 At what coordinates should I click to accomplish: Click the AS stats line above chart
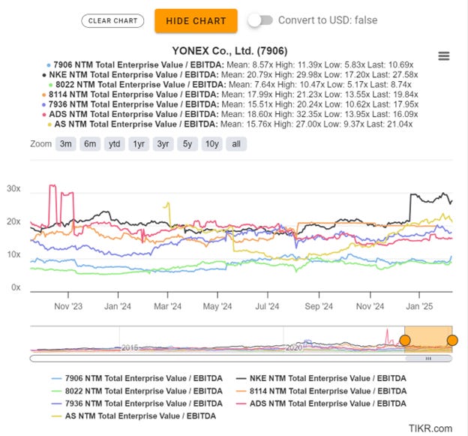(x=229, y=124)
